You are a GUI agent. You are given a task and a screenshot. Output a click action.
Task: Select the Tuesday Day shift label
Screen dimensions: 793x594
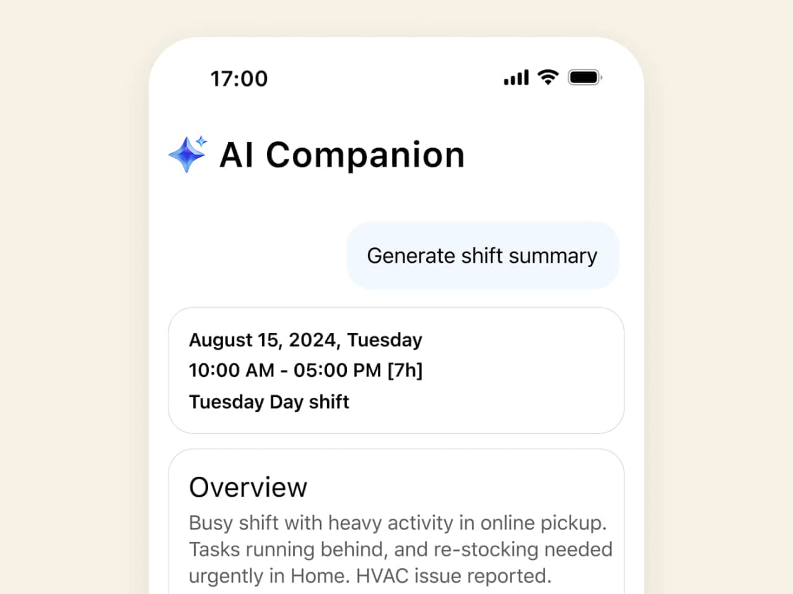269,402
